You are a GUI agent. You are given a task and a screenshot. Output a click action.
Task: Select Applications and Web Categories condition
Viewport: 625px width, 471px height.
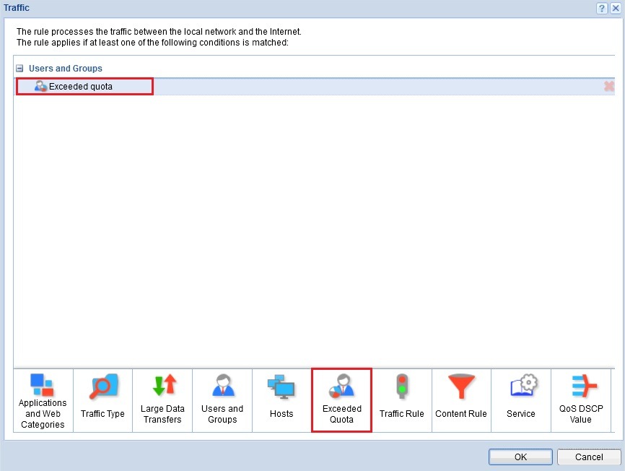coord(43,400)
